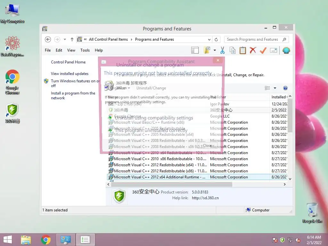Sort by Installed On column header
This screenshot has width=328, height=246.
click(x=279, y=97)
